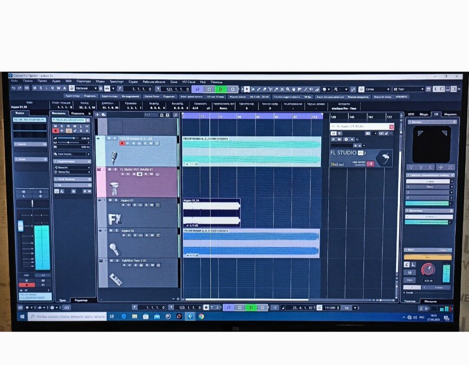469x365 pixels.
Task: Select the Scissors (Split) tool in toolbar
Action: [271, 89]
